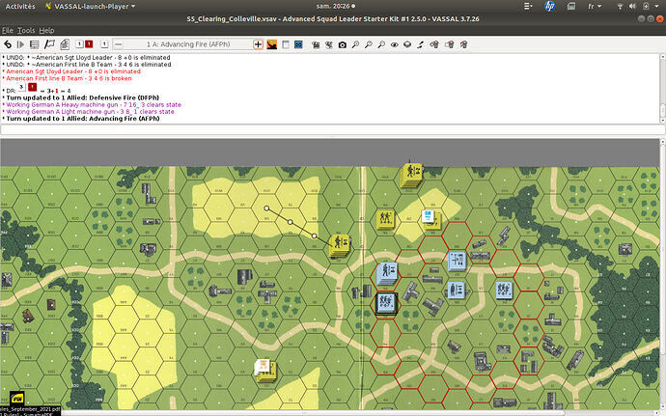
Task: Click the first magnifying glass zoom icon
Action: [x=355, y=44]
